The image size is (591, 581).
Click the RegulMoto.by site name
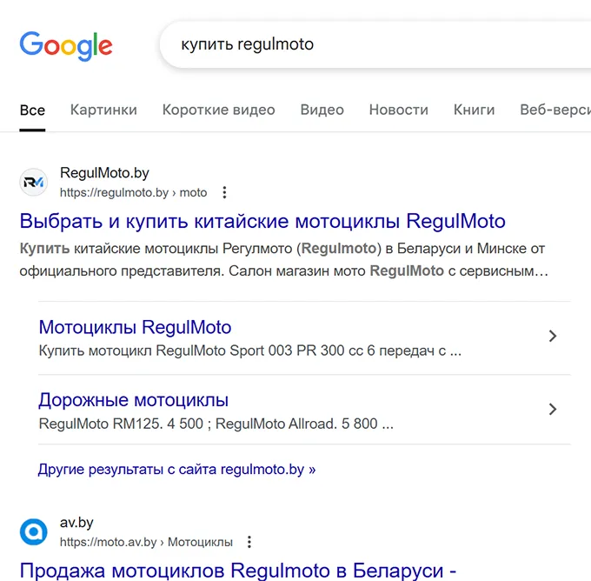pos(104,173)
